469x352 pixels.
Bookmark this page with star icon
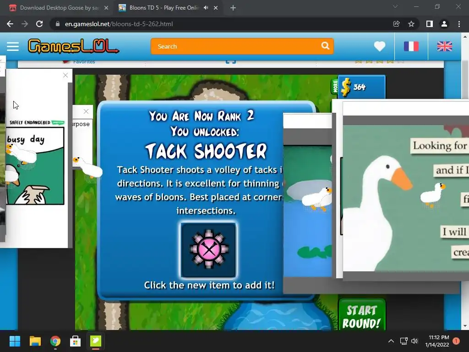point(411,24)
